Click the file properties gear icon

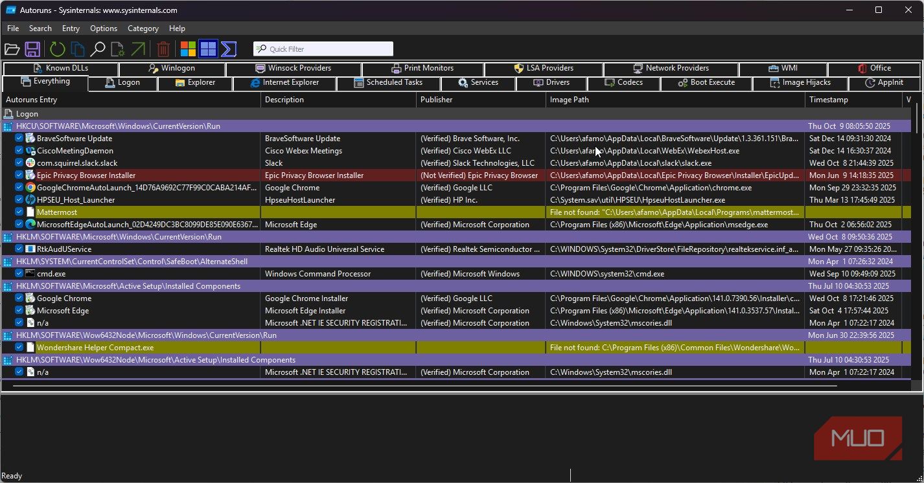tap(117, 49)
